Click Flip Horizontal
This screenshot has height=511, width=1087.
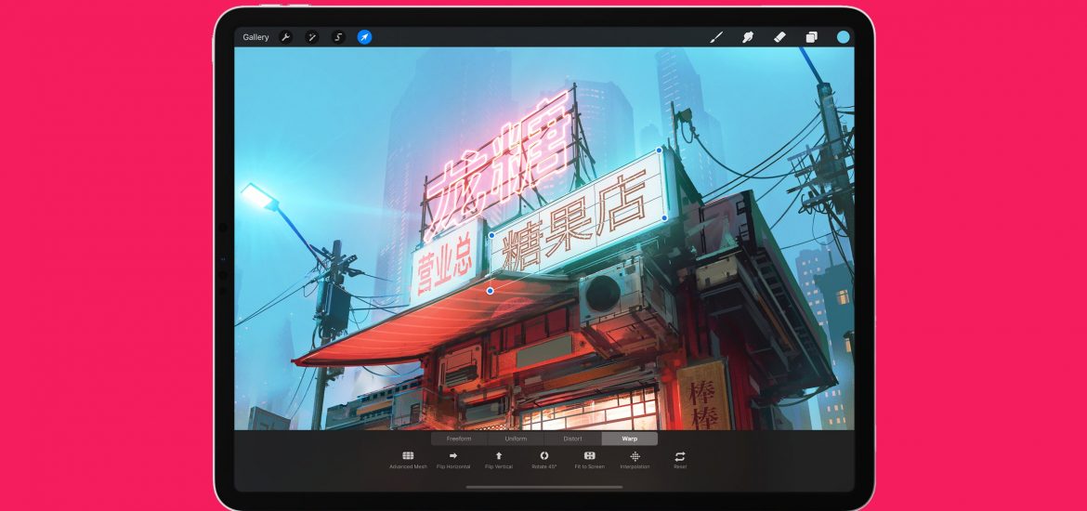tap(453, 461)
